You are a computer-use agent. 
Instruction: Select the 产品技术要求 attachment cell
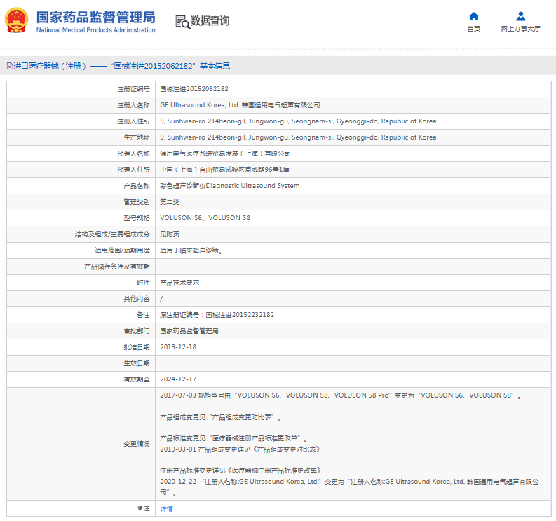click(179, 283)
